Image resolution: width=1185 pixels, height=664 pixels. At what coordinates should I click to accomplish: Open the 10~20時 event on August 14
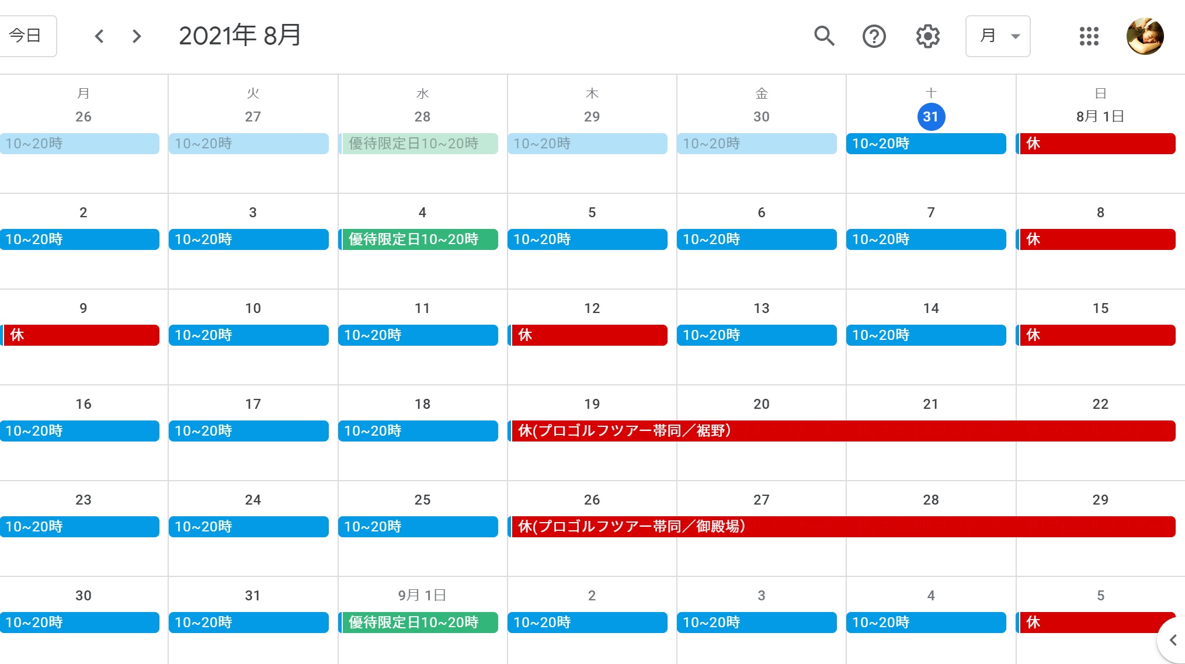pos(926,335)
